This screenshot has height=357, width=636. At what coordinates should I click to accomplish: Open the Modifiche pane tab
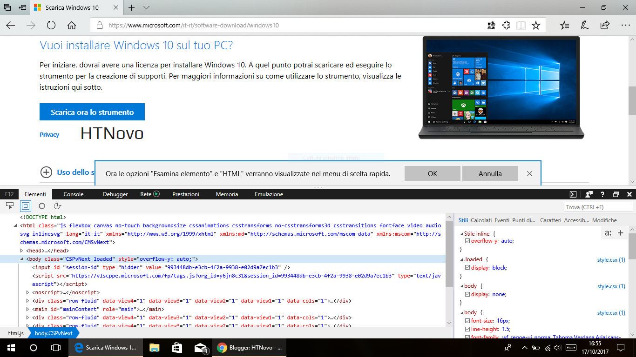tap(604, 220)
